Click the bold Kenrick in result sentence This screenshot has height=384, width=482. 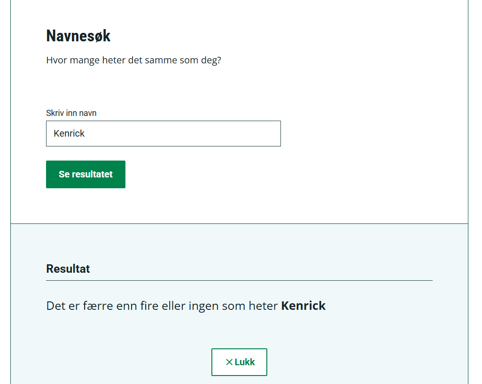[303, 306]
